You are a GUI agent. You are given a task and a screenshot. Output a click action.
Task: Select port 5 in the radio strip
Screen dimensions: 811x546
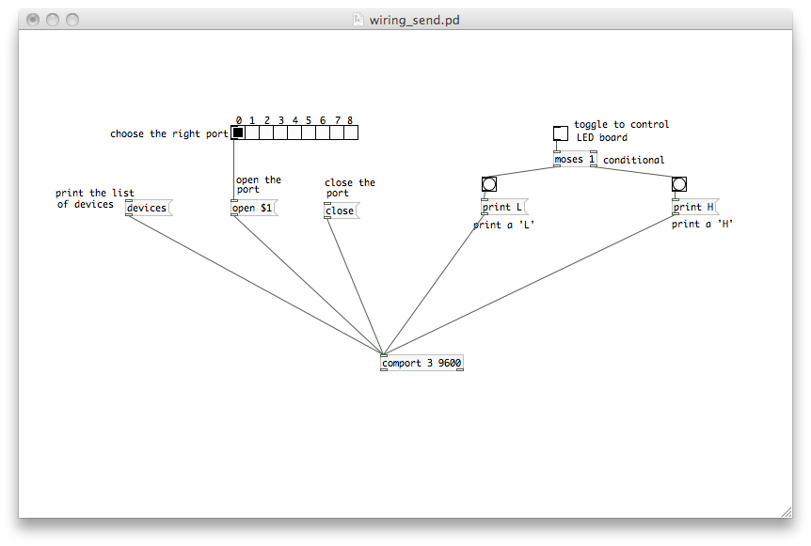click(x=309, y=133)
